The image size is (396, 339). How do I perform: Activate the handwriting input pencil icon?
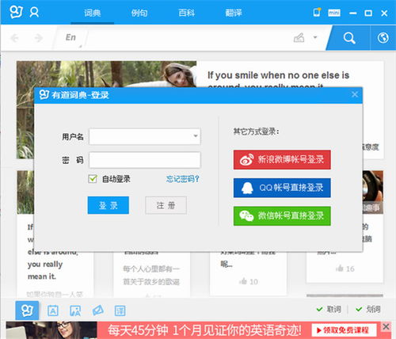coord(299,38)
